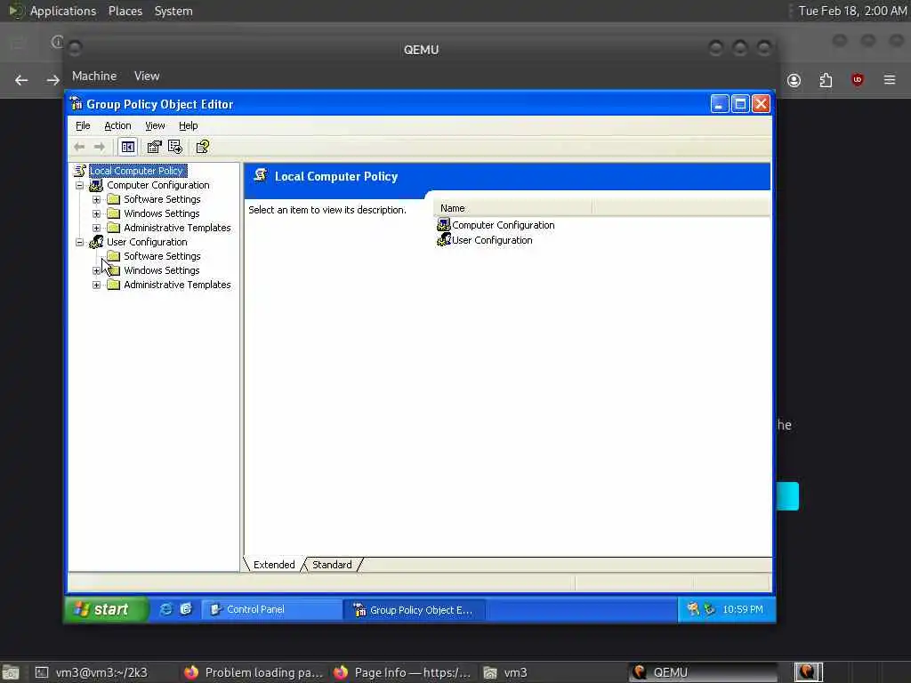Image resolution: width=911 pixels, height=683 pixels.
Task: Select Administrative Templates under Computer Configuration
Action: point(177,228)
